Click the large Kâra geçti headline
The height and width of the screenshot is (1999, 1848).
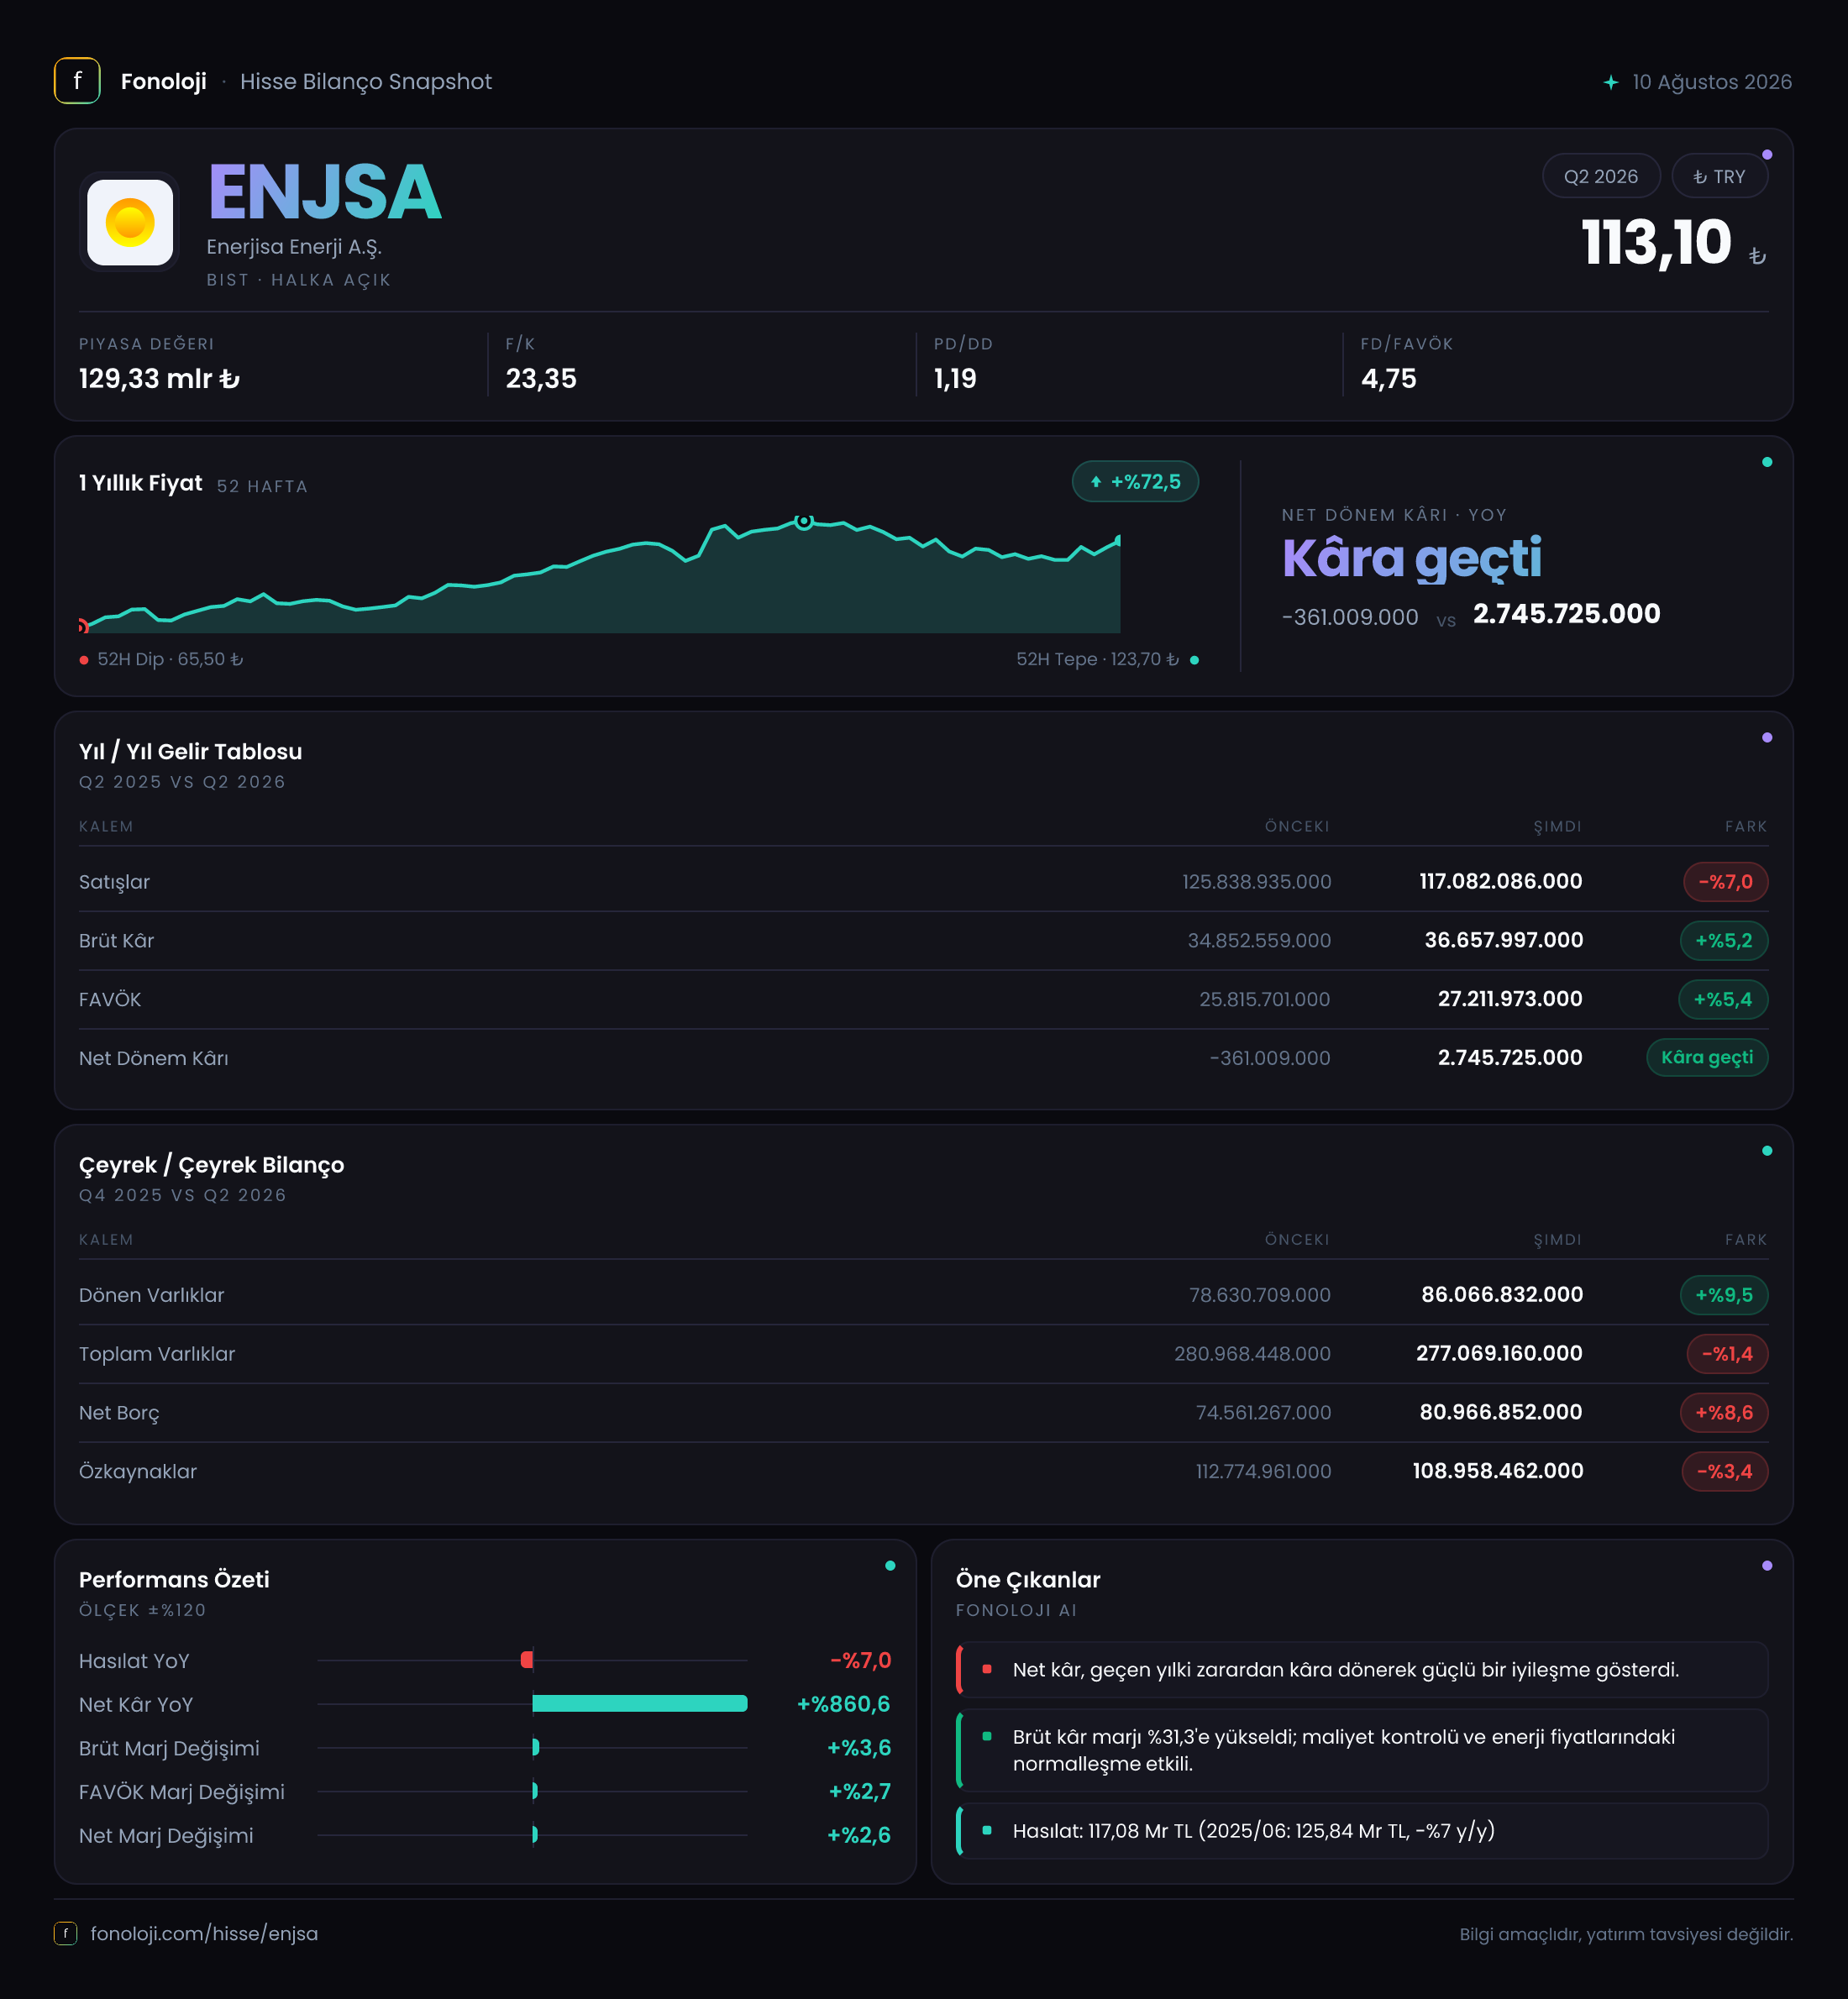click(x=1412, y=558)
